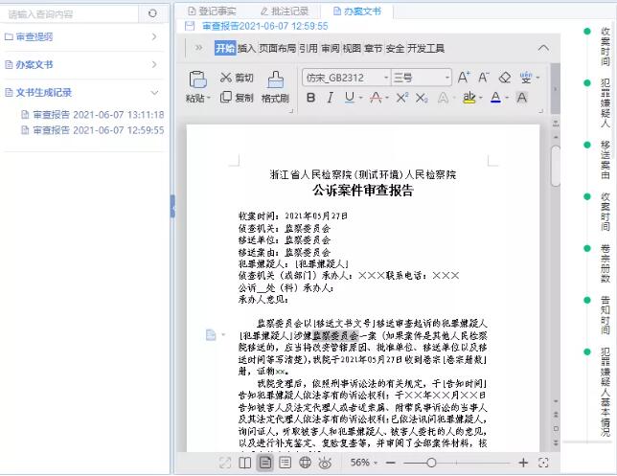617x476 pixels.
Task: Apply font color with A icon
Action: pos(496,98)
